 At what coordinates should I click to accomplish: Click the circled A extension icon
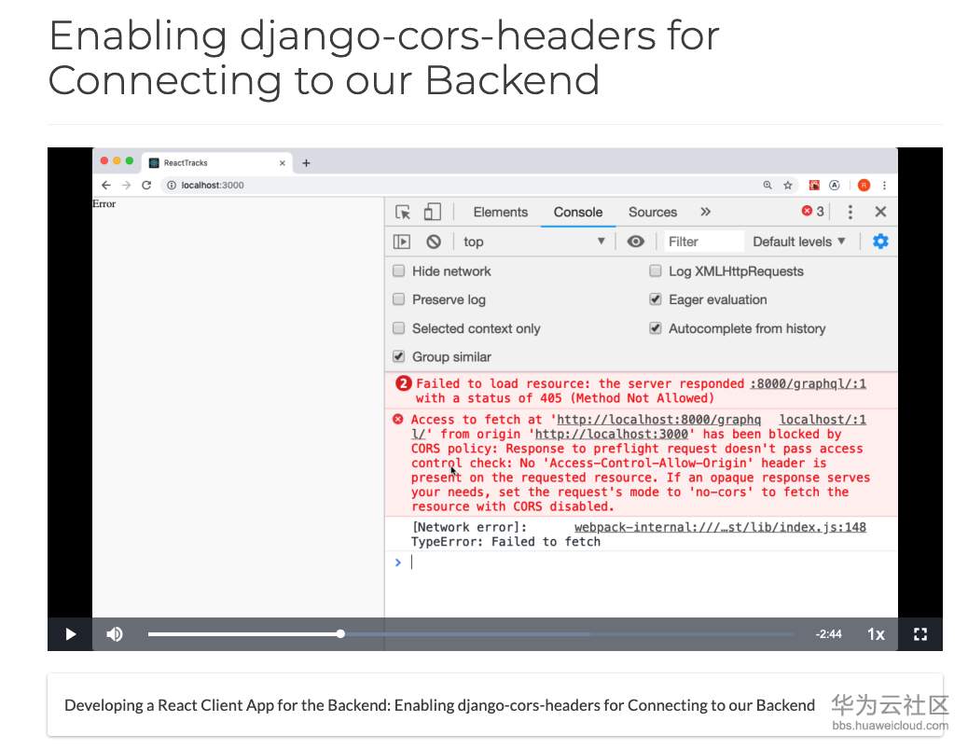point(835,186)
